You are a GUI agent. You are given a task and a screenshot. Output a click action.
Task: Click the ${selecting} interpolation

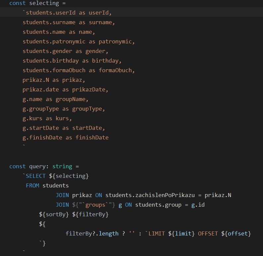click(69, 176)
